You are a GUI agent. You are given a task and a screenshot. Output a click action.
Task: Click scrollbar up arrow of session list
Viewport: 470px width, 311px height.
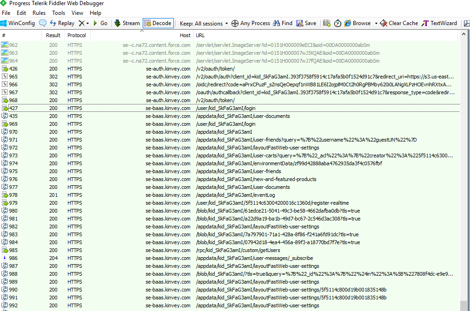[464, 34]
